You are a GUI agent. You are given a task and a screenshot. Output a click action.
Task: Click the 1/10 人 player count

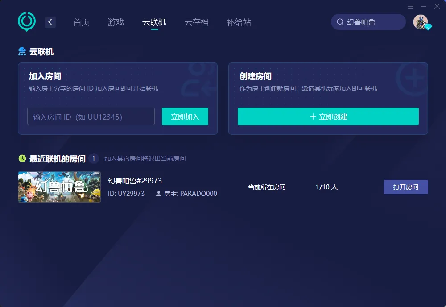coord(326,187)
